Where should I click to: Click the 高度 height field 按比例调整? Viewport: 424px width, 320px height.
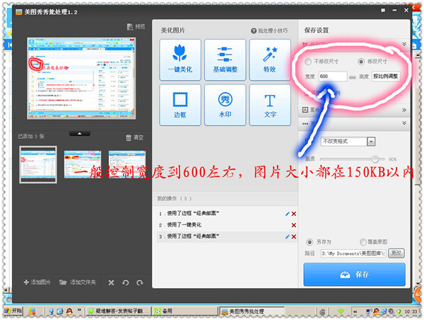386,76
